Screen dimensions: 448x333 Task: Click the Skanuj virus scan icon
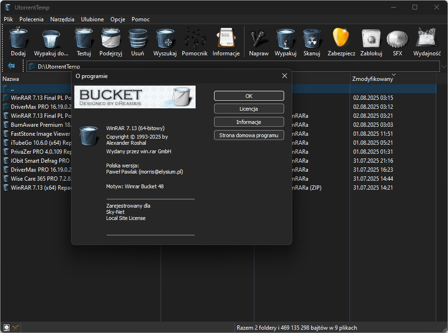tap(312, 38)
